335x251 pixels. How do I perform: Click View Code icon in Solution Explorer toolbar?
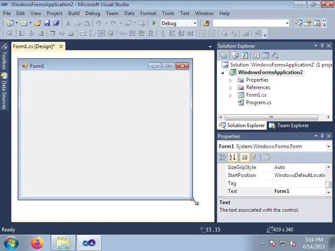tap(256, 56)
